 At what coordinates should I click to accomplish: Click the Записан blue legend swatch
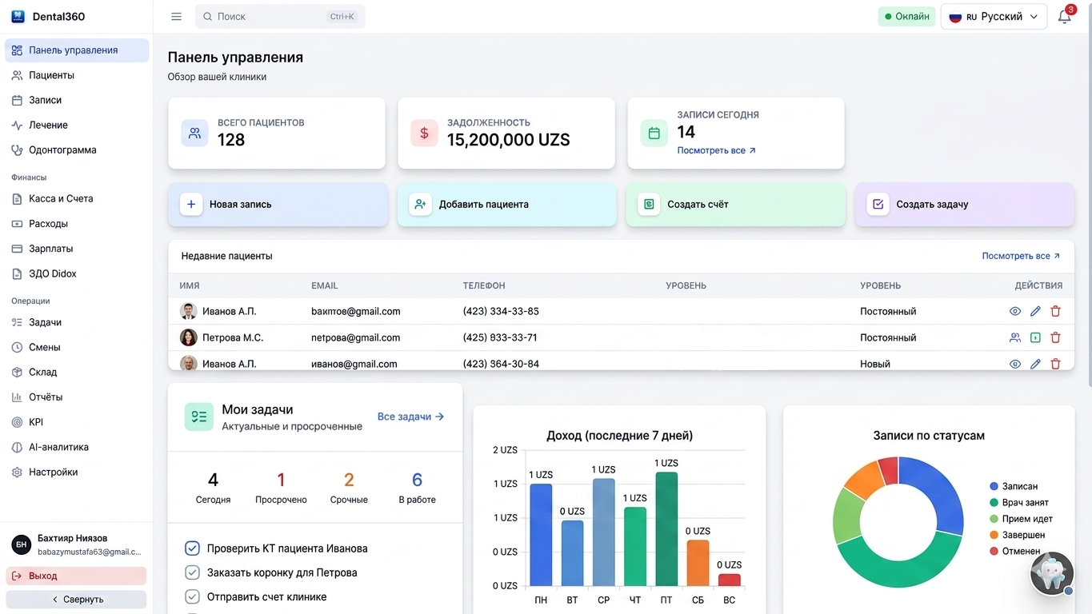pos(994,486)
